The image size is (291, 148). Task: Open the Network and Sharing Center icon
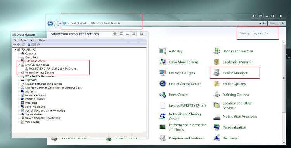163,116
